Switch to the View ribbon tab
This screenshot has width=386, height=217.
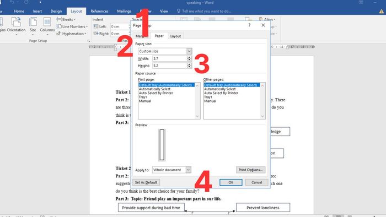pyautogui.click(x=164, y=11)
